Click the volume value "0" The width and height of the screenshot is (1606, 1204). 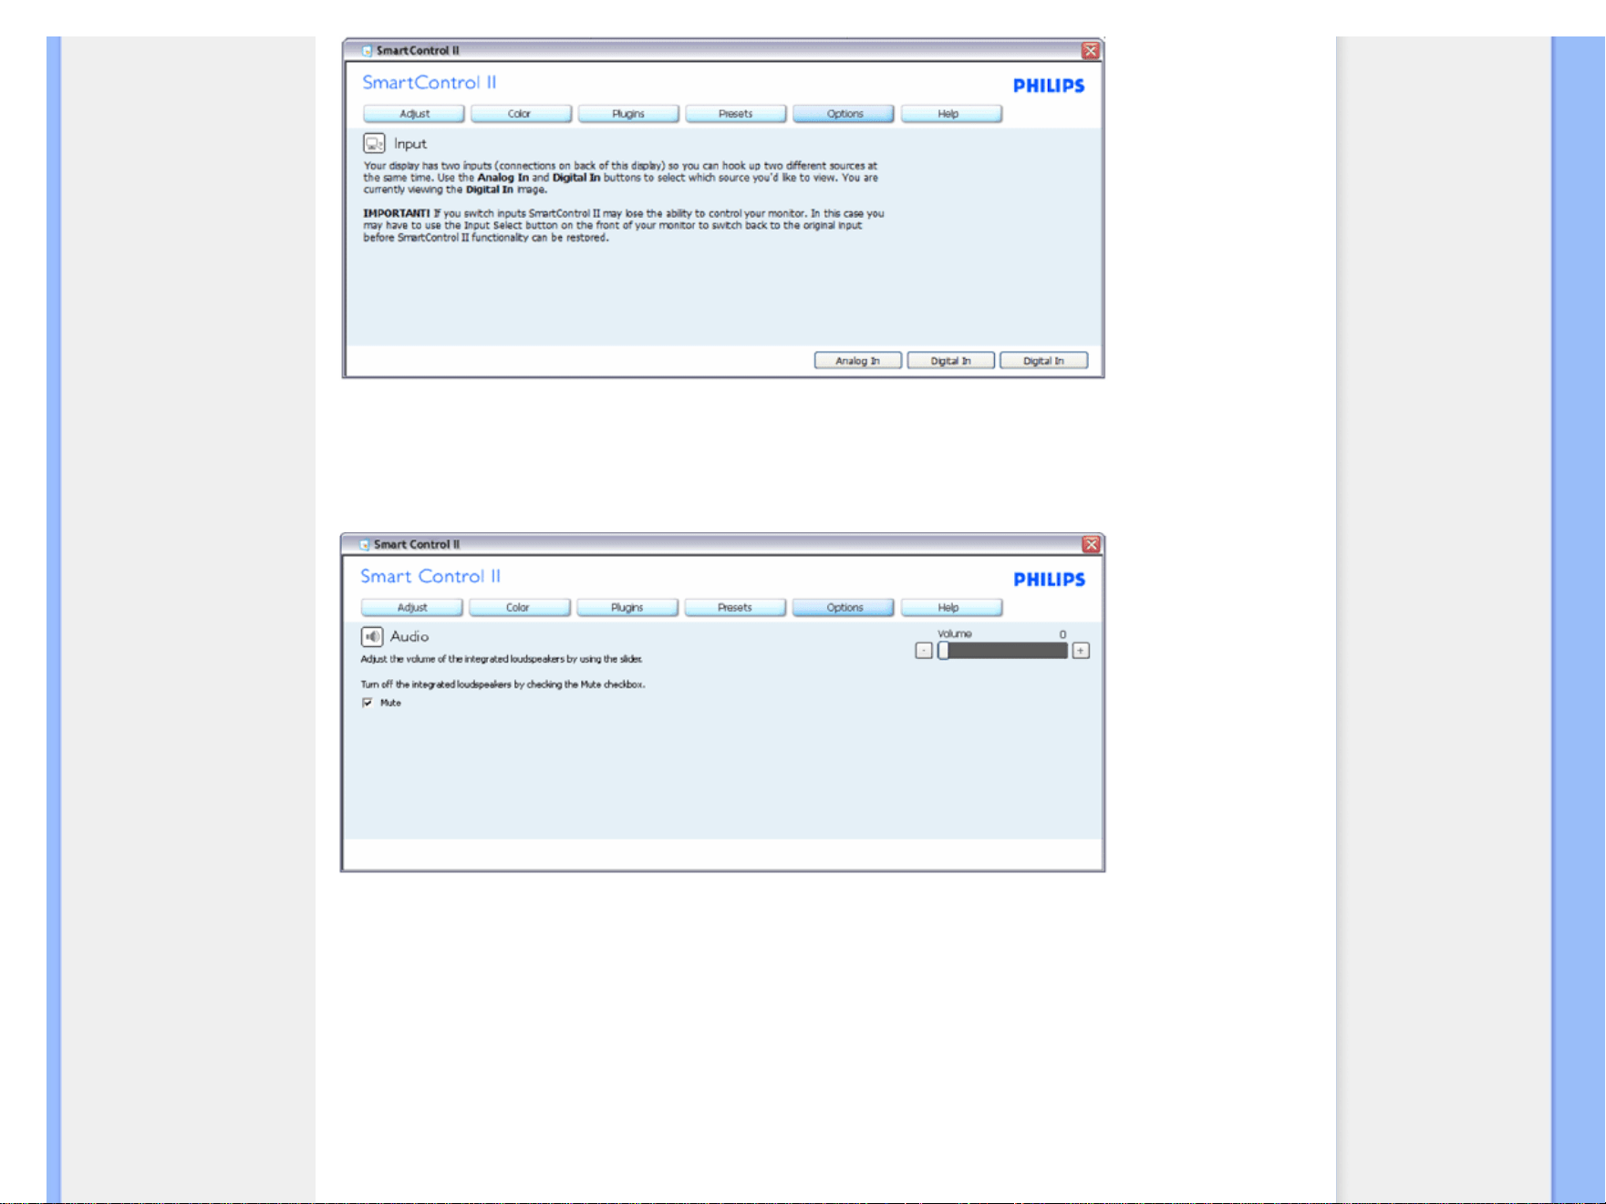[1062, 634]
